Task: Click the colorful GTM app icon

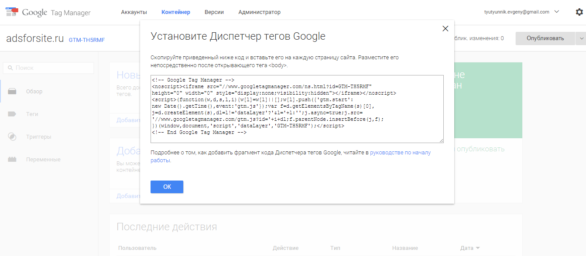Action: tap(11, 11)
